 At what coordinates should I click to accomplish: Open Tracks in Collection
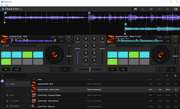pyautogui.click(x=18, y=84)
